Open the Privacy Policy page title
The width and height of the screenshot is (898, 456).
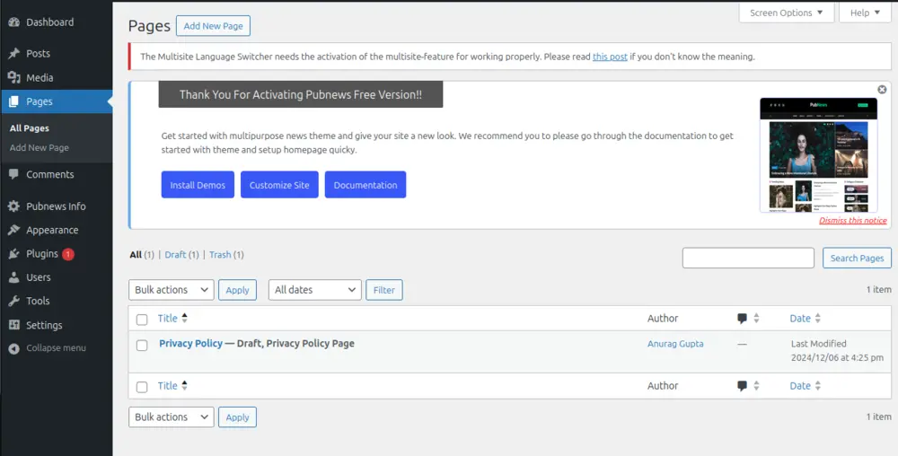coord(190,343)
